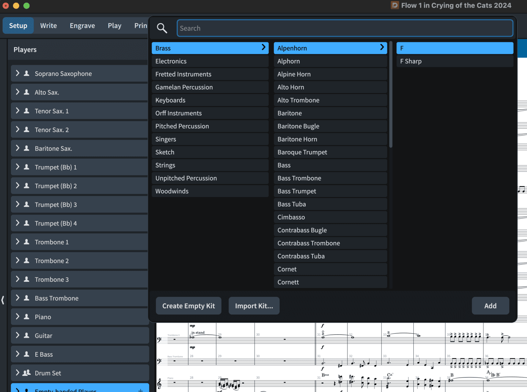Click the player icon beside Piano
This screenshot has height=392, width=527.
click(x=26, y=317)
